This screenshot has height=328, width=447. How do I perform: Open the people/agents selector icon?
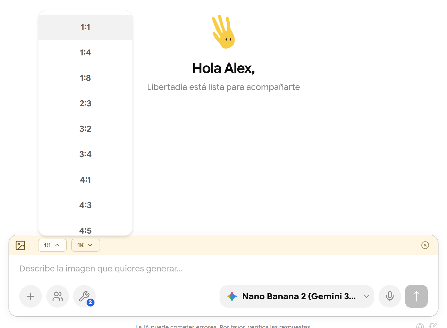[58, 296]
